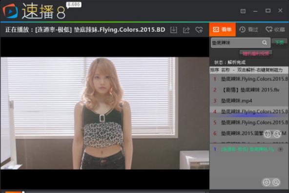Screen dimensions: 289x193
Task: Click the 速播 8 logo icon
Action: coord(10,11)
